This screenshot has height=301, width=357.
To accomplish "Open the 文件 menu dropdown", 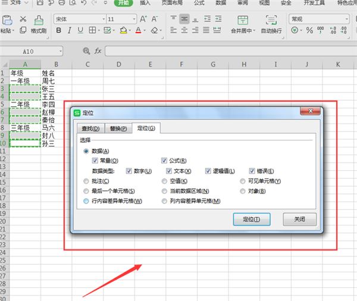I will pos(15,2).
